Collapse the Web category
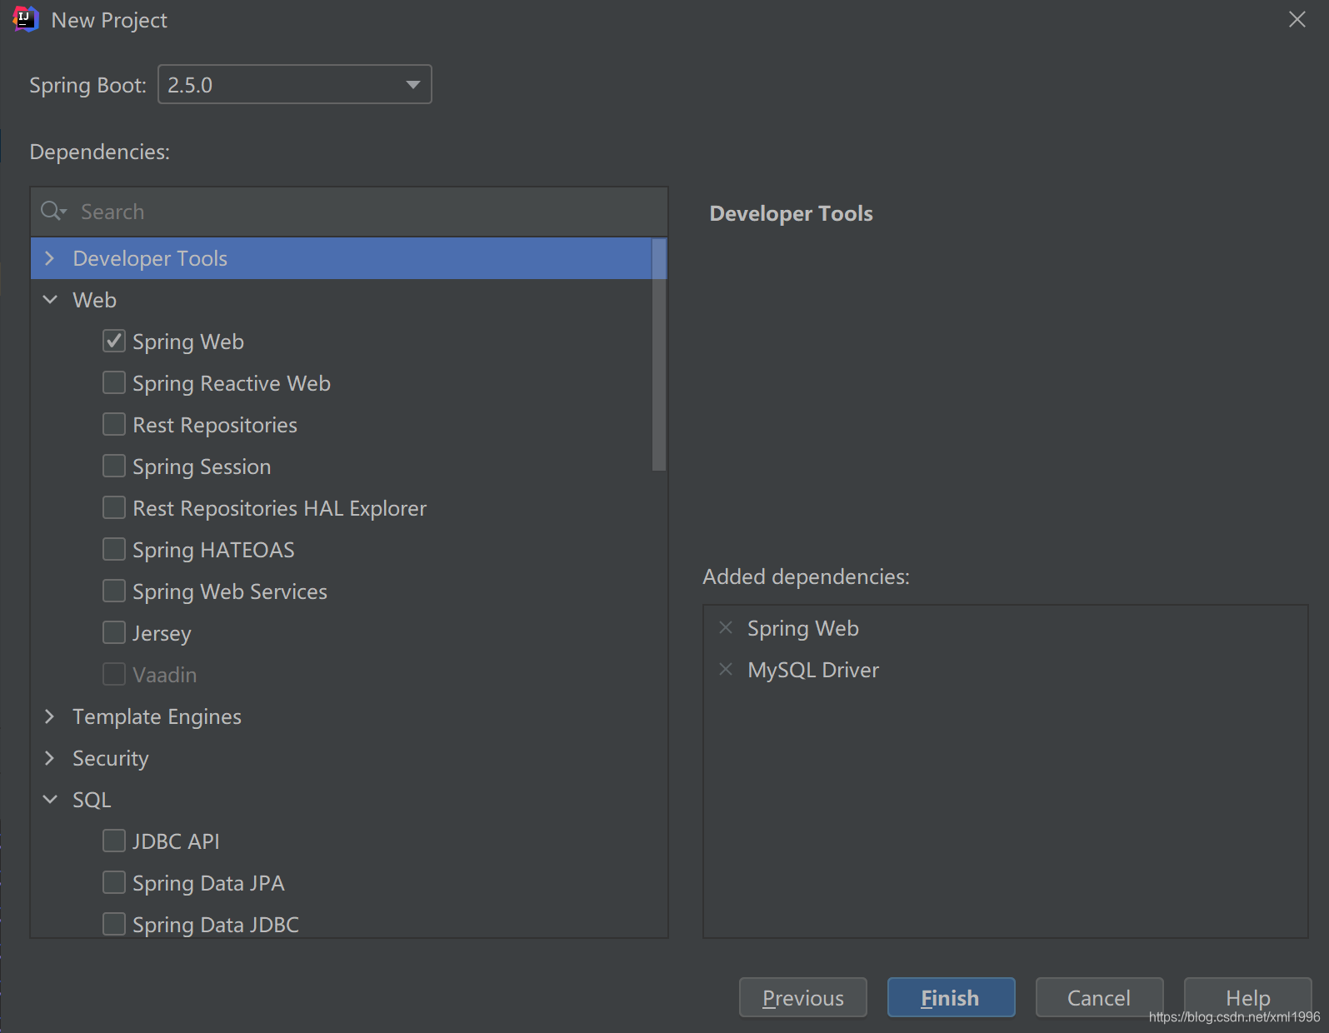 [x=50, y=300]
